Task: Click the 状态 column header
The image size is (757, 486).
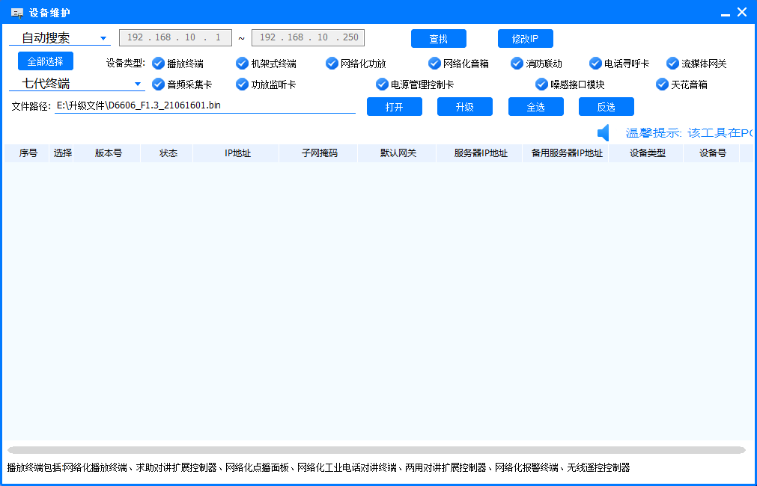Action: (168, 153)
